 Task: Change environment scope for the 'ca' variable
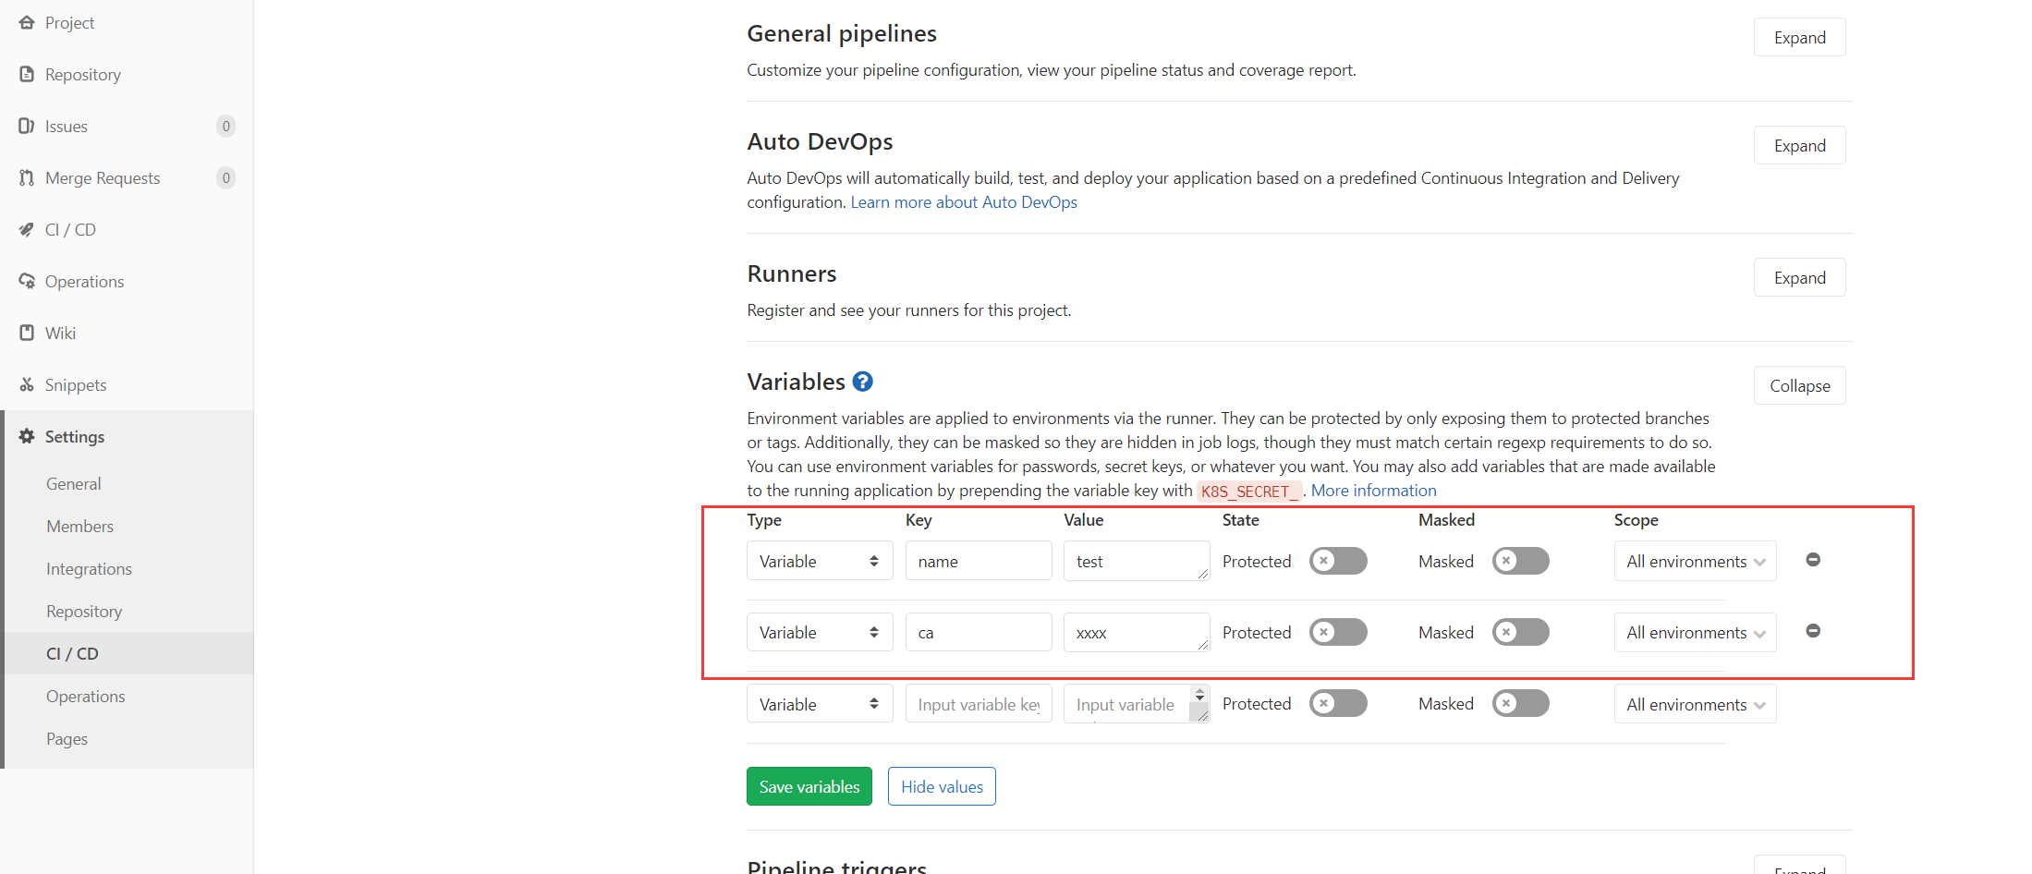point(1695,632)
